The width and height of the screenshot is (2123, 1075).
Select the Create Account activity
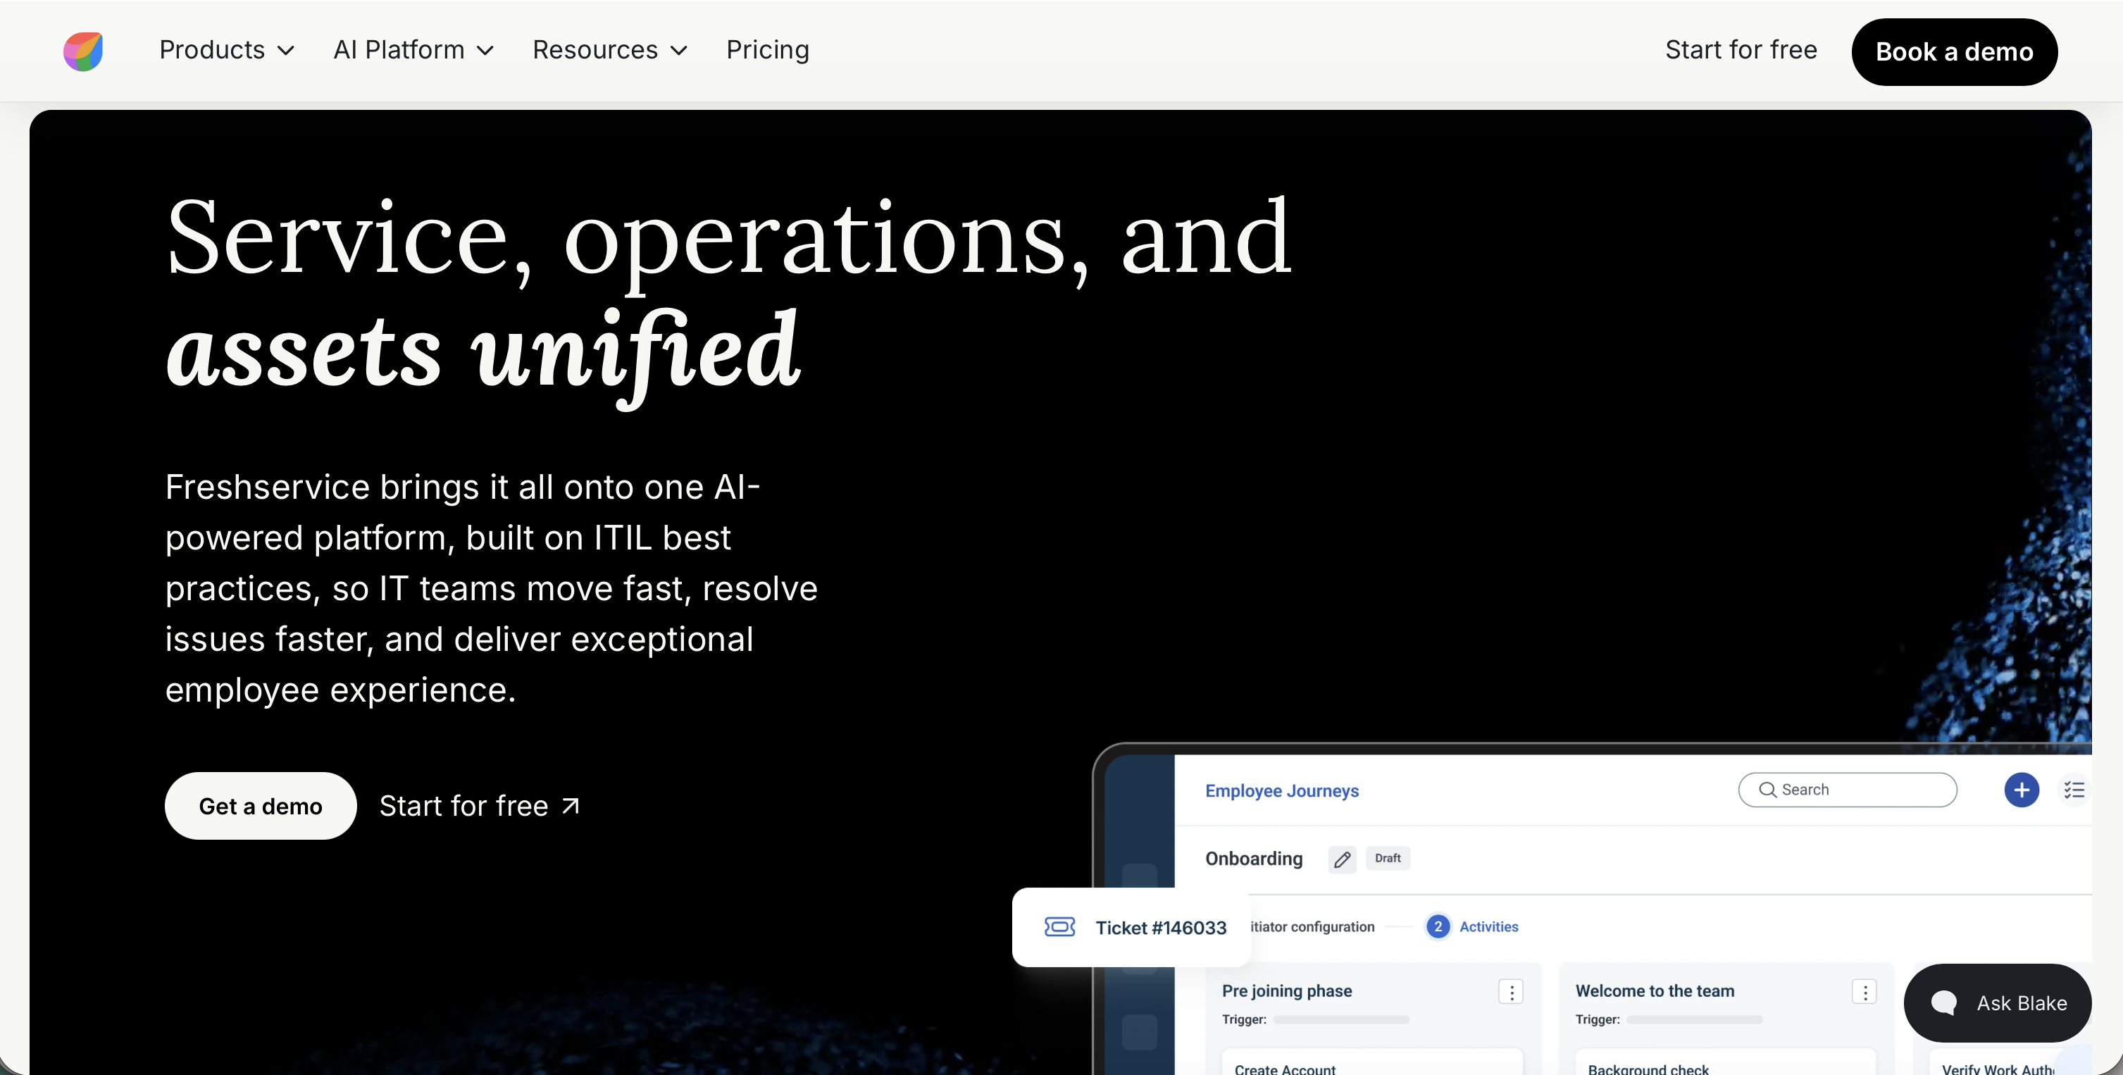tap(1371, 1062)
